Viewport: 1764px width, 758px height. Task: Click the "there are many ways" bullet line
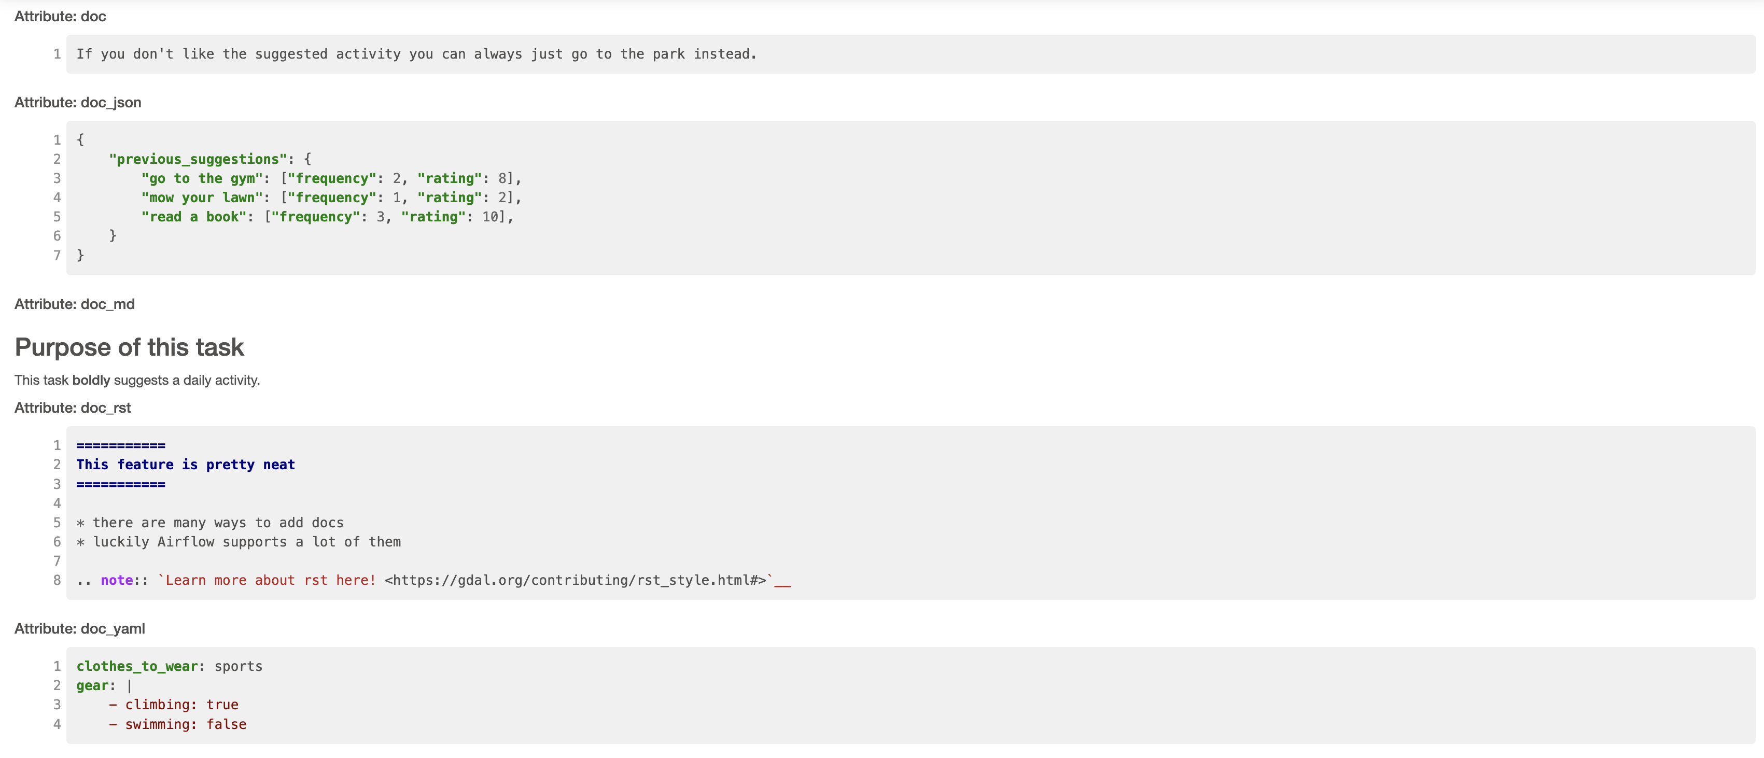pos(217,523)
